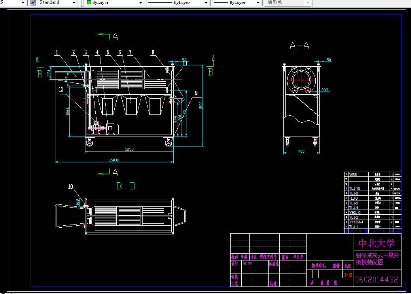Image resolution: width=411 pixels, height=294 pixels.
Task: Select the TLJ-1 entry in parts list
Action: click(x=353, y=227)
